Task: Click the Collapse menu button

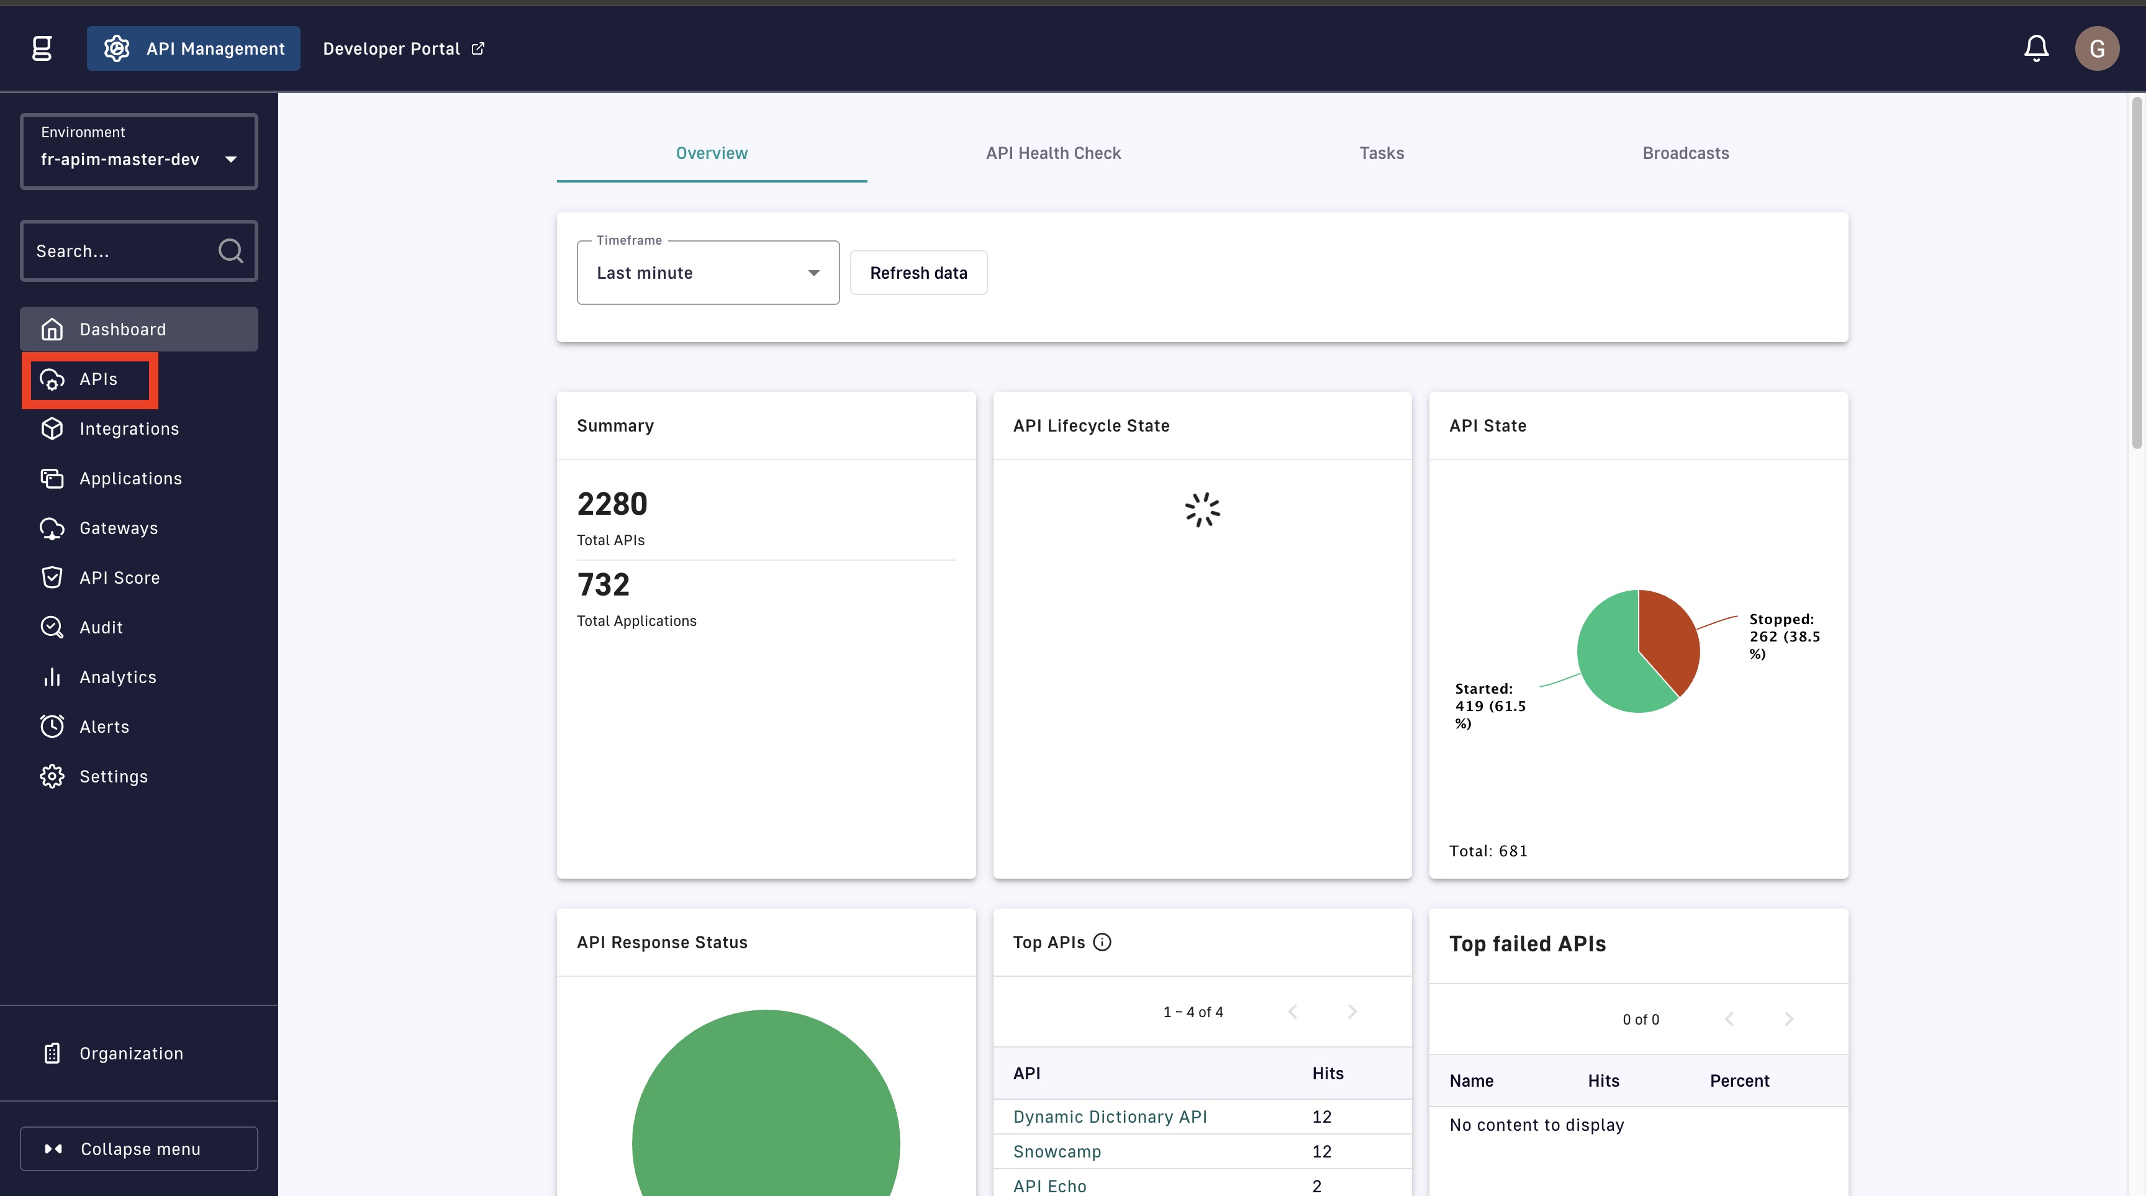Action: coord(139,1149)
